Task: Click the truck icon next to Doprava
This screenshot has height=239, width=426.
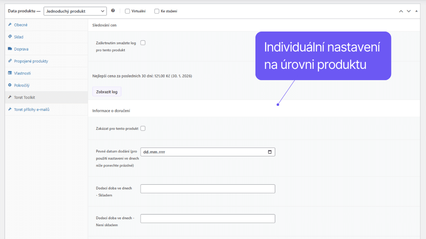Action: click(x=10, y=49)
